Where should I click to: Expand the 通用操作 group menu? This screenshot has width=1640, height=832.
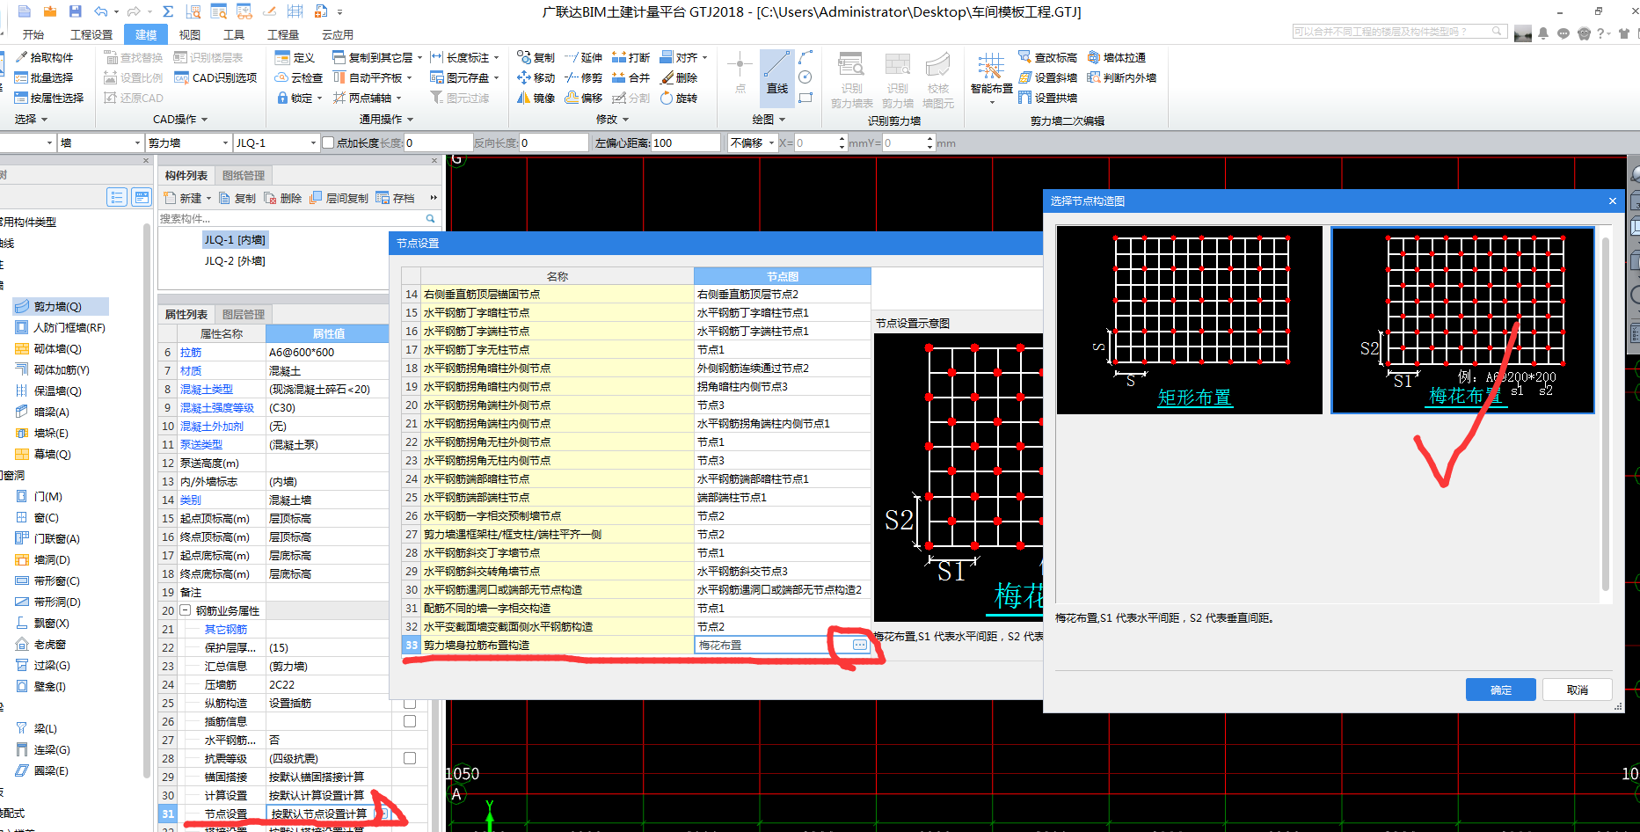386,119
